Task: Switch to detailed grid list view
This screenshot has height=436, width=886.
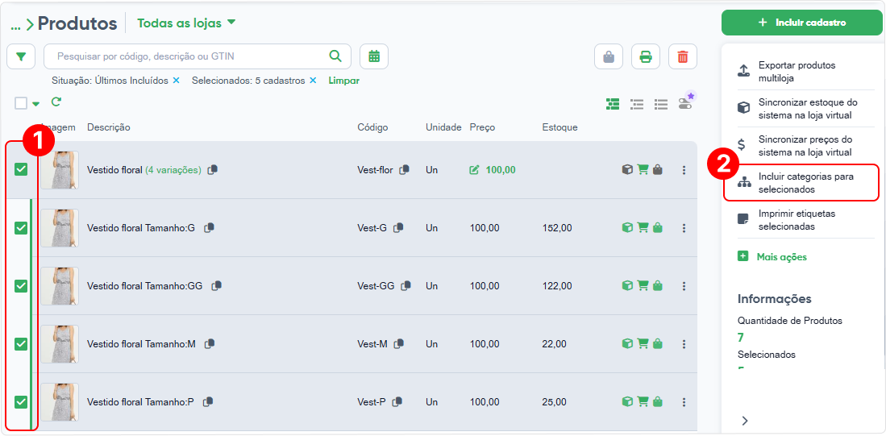Action: tap(613, 104)
